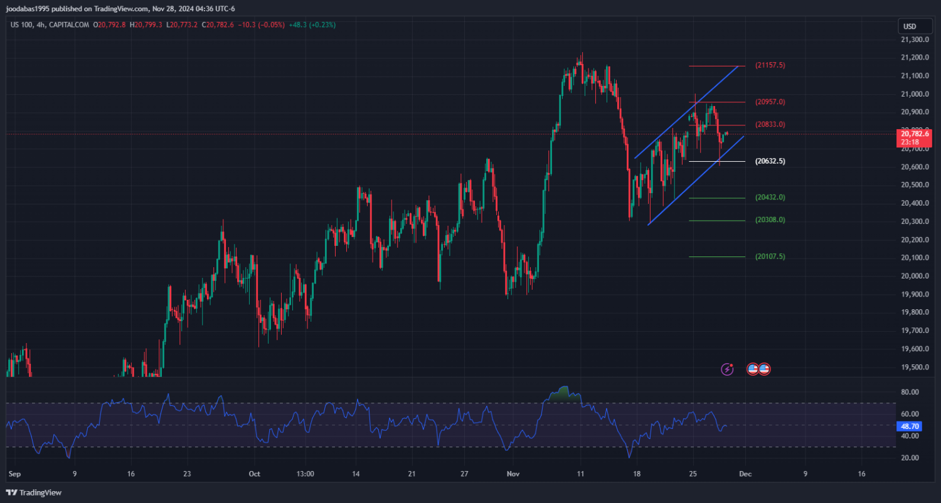Viewport: 941px width, 503px height.
Task: Select the red (20833.0) level label
Action: coord(770,124)
